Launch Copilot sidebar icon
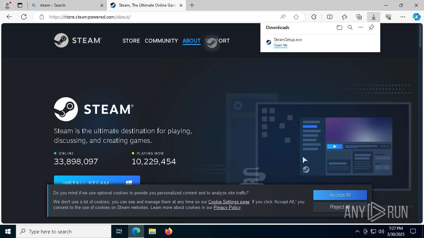Screen dimensions: 424x238 [416, 17]
